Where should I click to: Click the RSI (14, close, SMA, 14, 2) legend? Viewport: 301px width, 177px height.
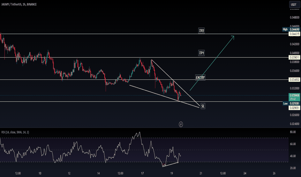point(15,132)
